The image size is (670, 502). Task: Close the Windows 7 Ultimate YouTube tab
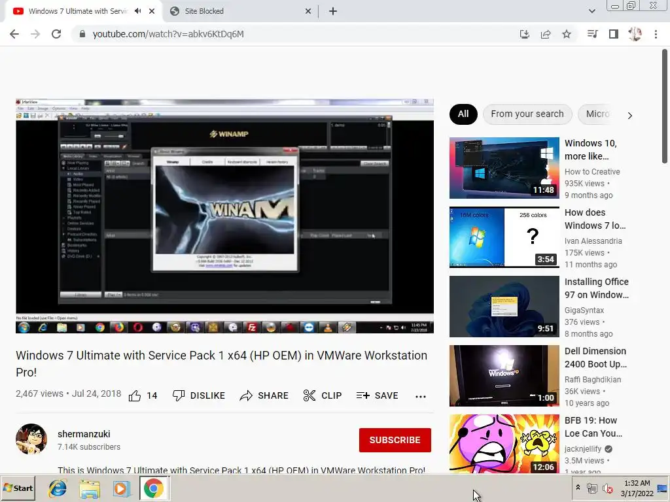152,11
